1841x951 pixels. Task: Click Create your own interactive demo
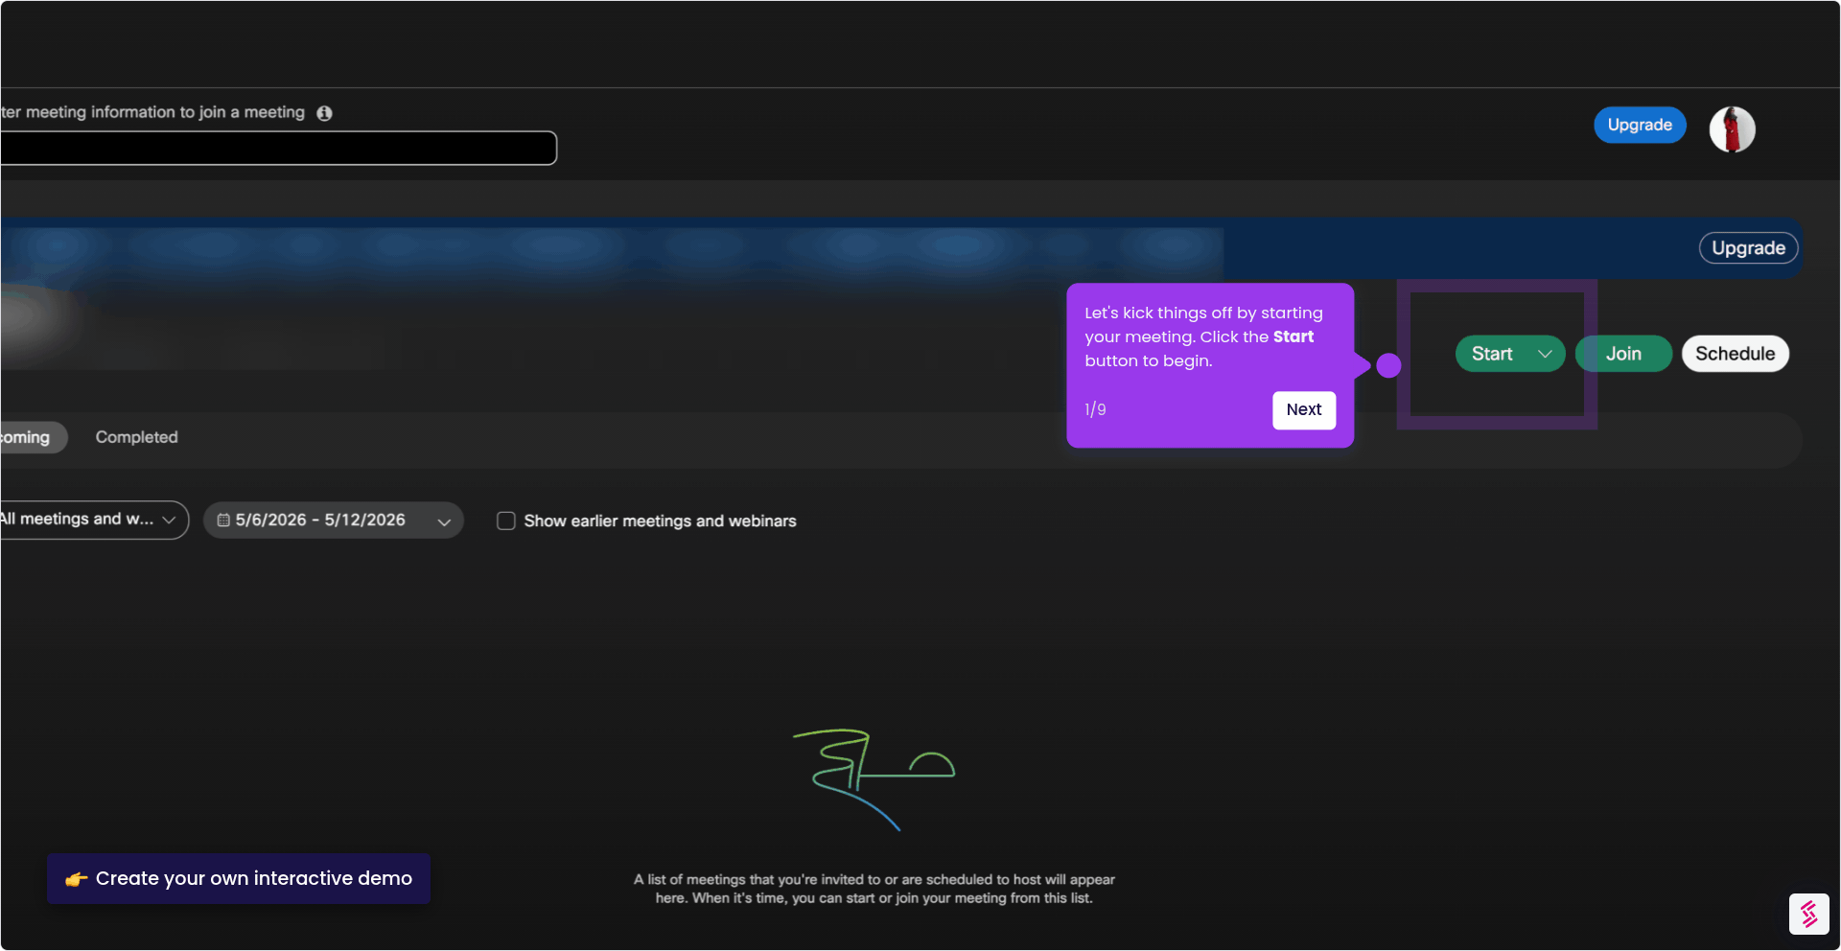point(239,878)
